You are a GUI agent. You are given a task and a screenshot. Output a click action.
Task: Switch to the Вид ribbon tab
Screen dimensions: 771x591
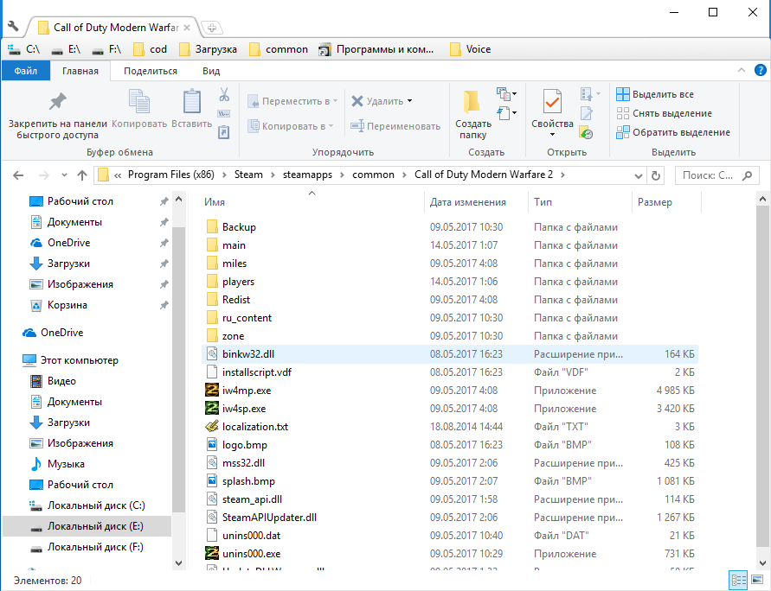[x=211, y=71]
